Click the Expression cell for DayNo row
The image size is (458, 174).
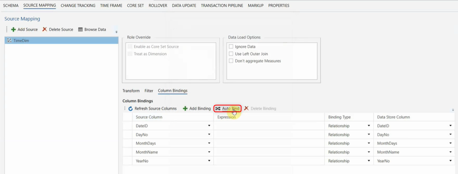[268, 135]
